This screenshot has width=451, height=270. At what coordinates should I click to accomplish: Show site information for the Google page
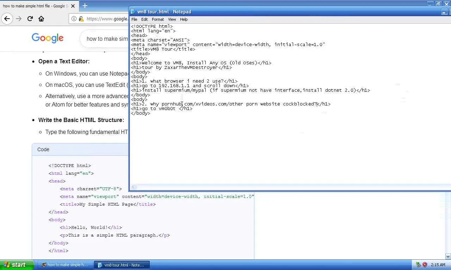coord(74,19)
